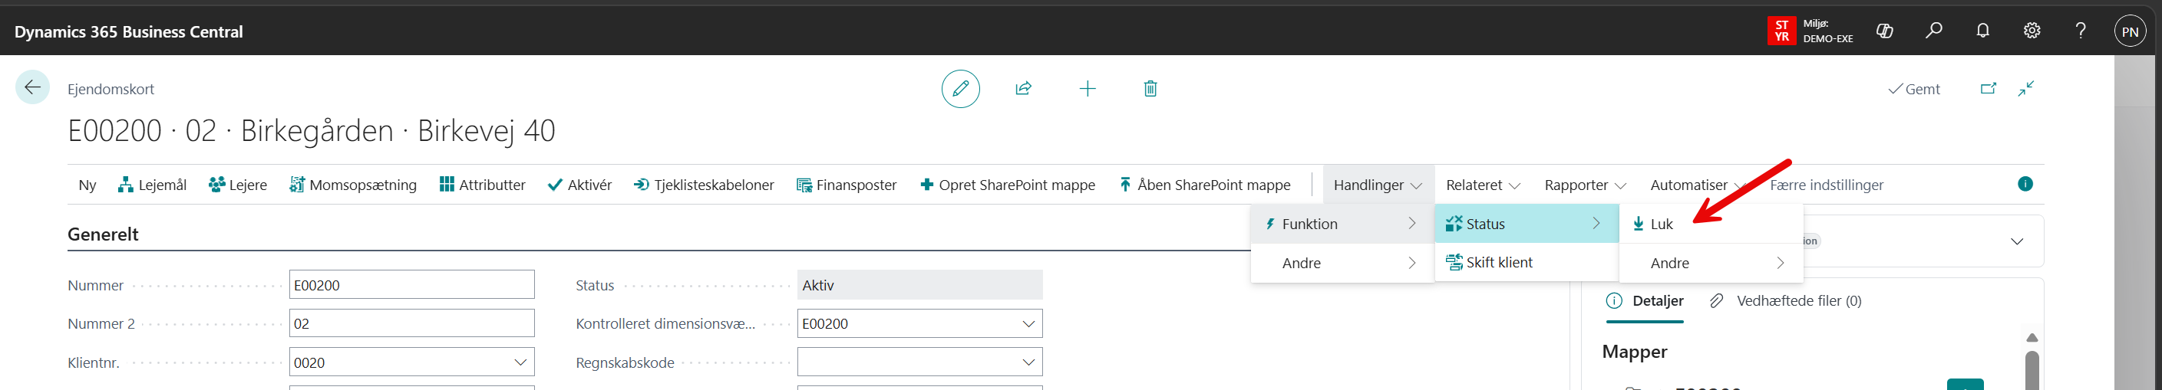Click Åben SharePoint mappe
This screenshot has width=2162, height=390.
(1204, 185)
